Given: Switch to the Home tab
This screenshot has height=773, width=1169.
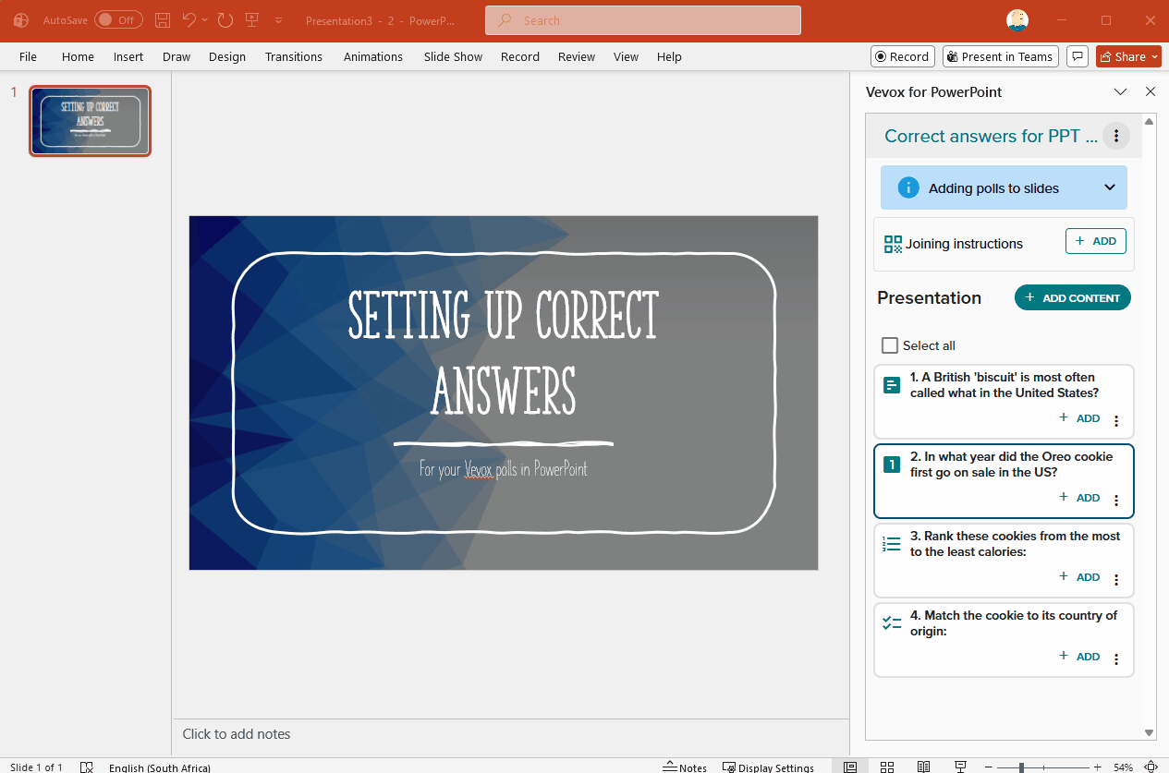Looking at the screenshot, I should point(78,56).
